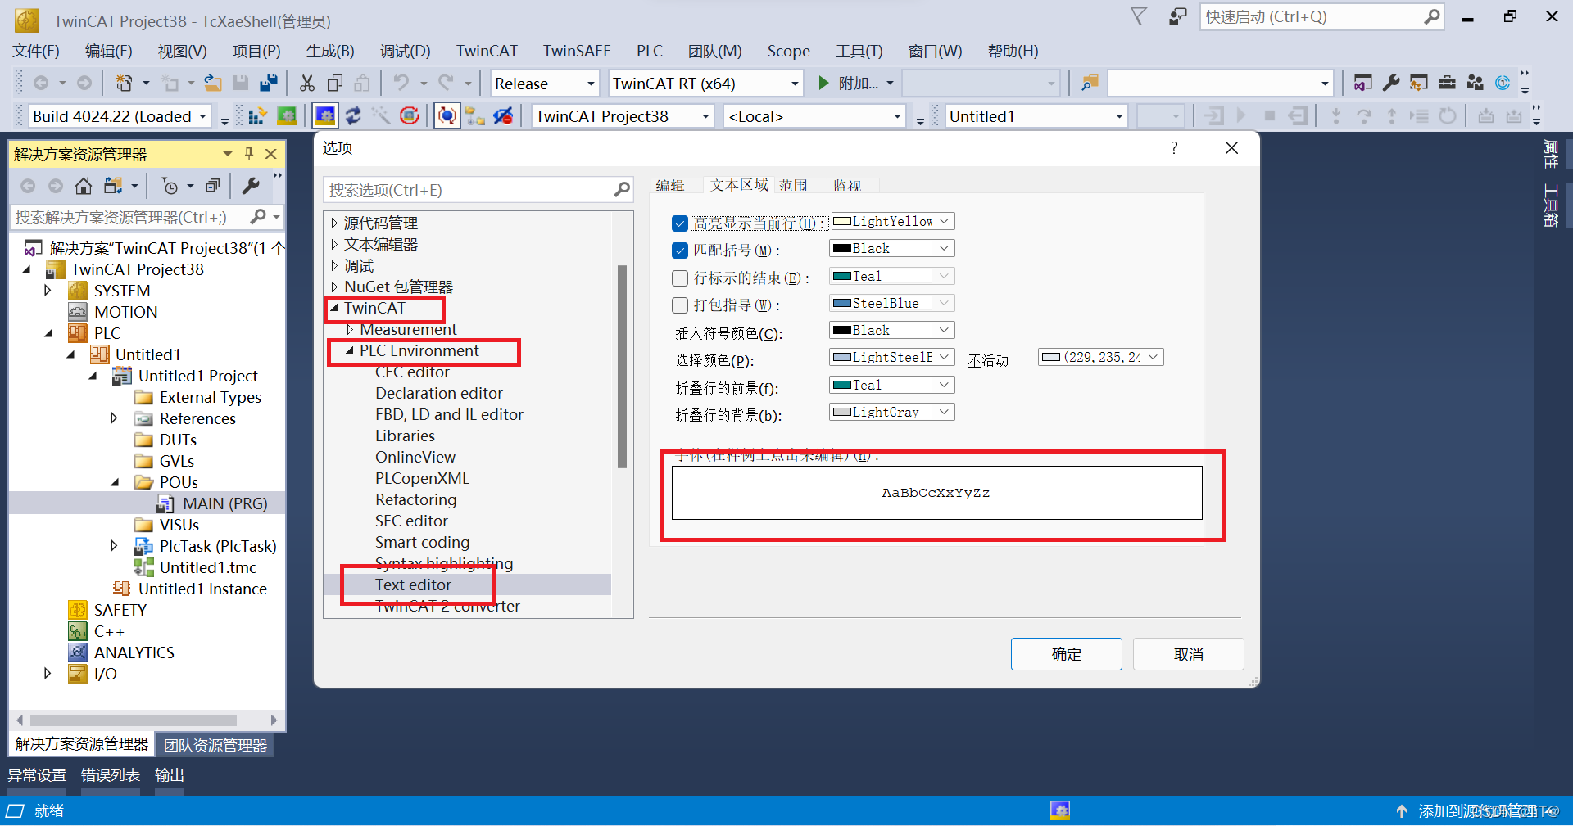
Task: Open the 错误列表 bottom tab
Action: pyautogui.click(x=111, y=774)
